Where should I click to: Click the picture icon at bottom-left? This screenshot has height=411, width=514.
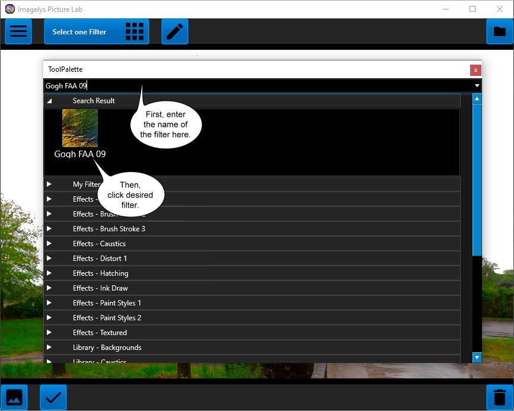(x=14, y=397)
